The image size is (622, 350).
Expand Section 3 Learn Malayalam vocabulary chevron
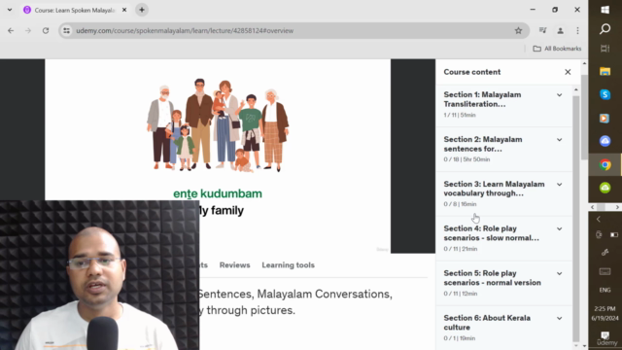click(560, 185)
